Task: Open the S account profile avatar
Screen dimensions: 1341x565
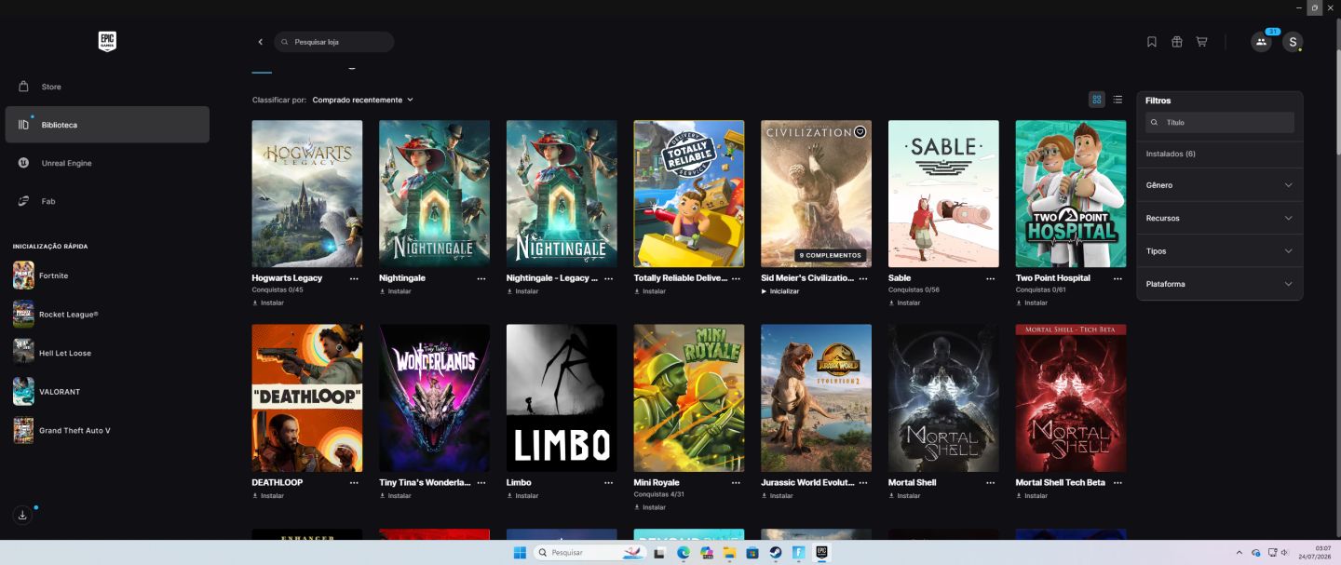Action: tap(1292, 42)
